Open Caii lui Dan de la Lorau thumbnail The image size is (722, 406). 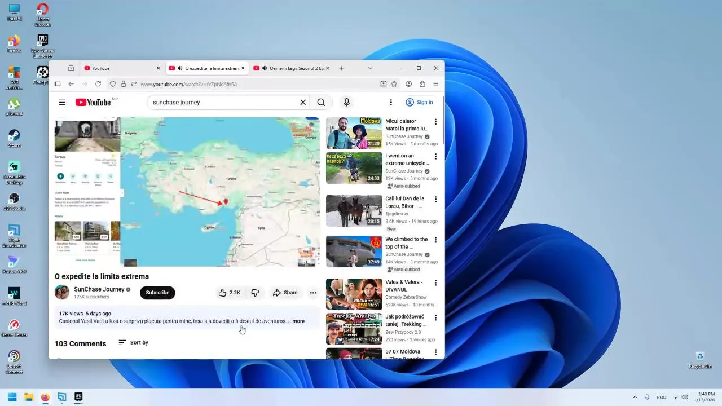pyautogui.click(x=354, y=210)
